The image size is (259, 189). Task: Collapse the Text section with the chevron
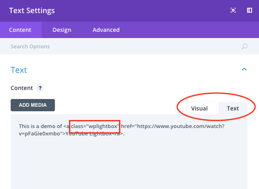coord(244,70)
